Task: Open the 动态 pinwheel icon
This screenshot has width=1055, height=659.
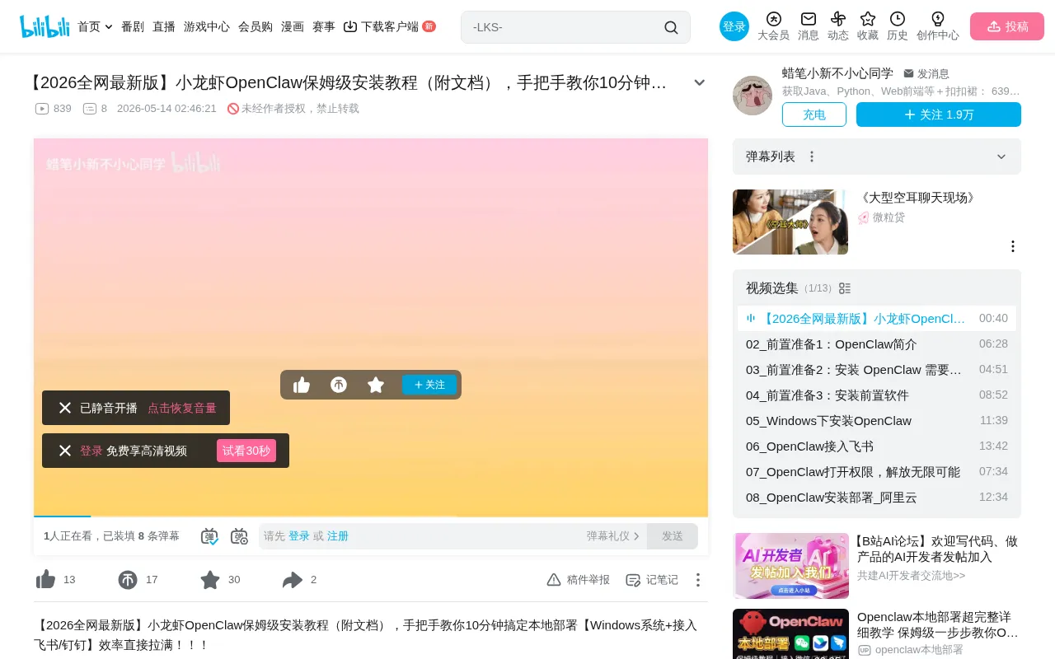Action: (x=838, y=19)
